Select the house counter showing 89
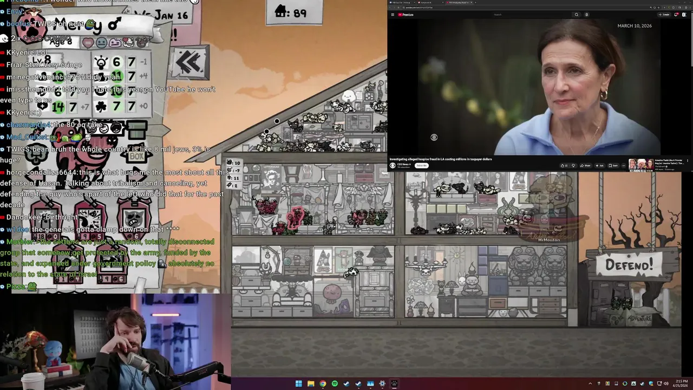Screen dimensions: 693x390 (294, 12)
